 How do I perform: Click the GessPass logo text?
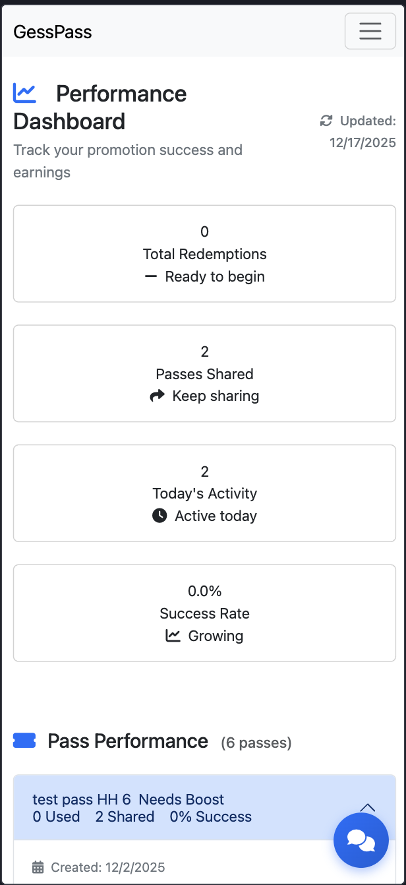tap(52, 32)
